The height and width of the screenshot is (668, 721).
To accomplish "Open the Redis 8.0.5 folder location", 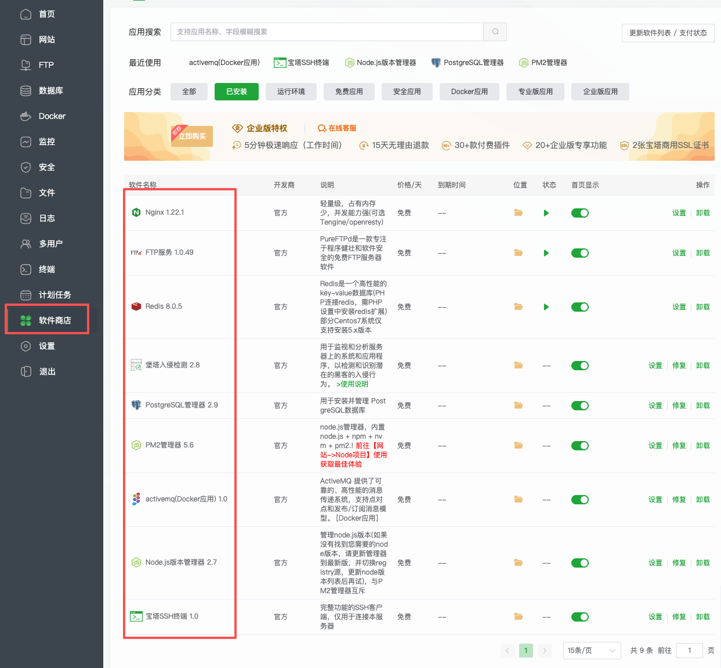I will coord(519,307).
